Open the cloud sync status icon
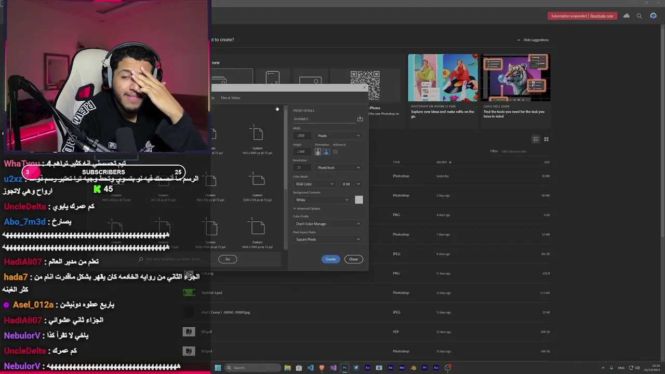This screenshot has height=374, width=665. click(627, 16)
